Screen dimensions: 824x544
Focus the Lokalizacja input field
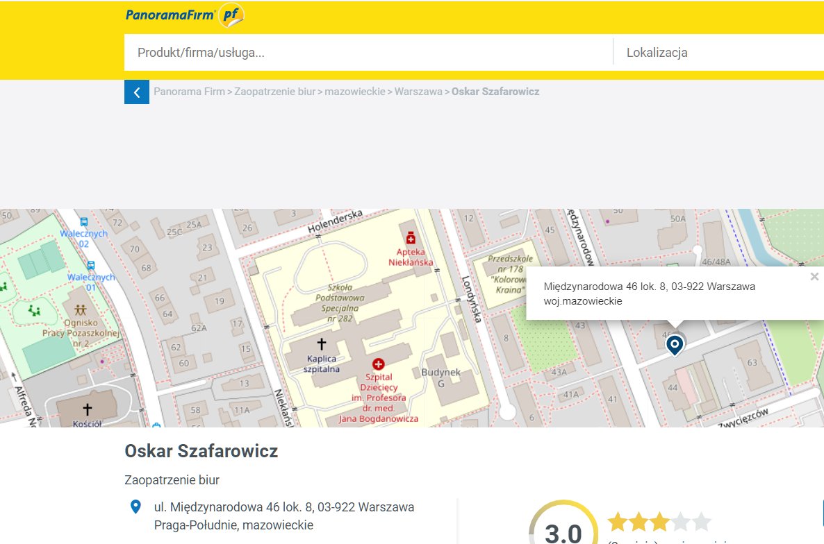pyautogui.click(x=718, y=53)
